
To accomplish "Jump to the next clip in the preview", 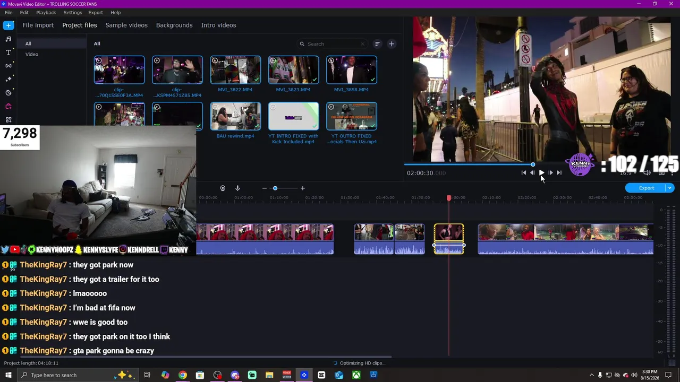I will pyautogui.click(x=559, y=172).
